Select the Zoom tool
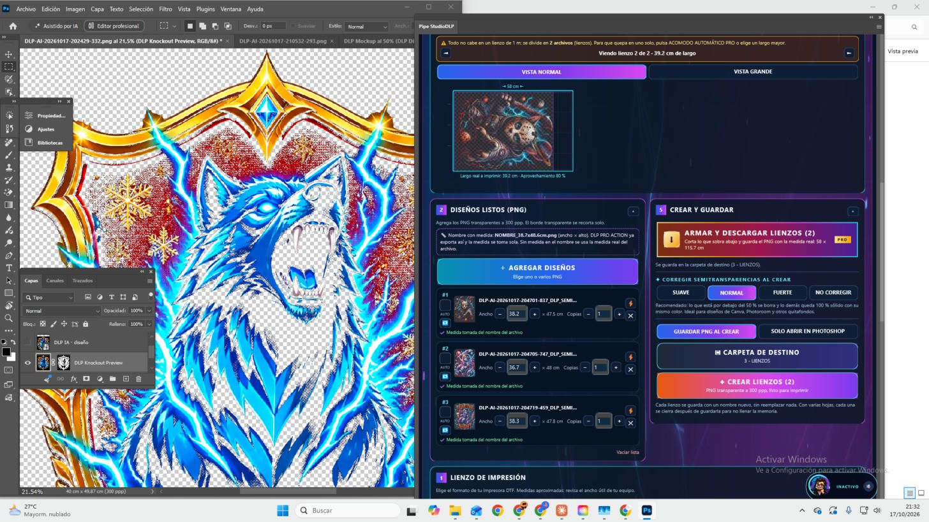This screenshot has width=929, height=522. [9, 318]
